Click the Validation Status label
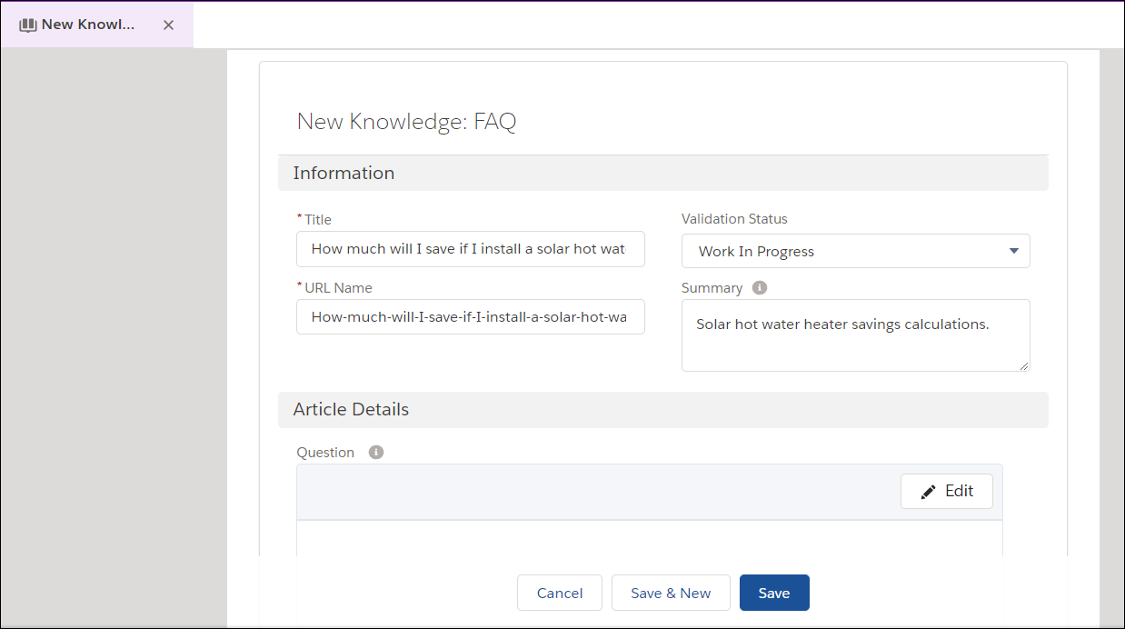Screen dimensions: 1125x629 (x=734, y=219)
